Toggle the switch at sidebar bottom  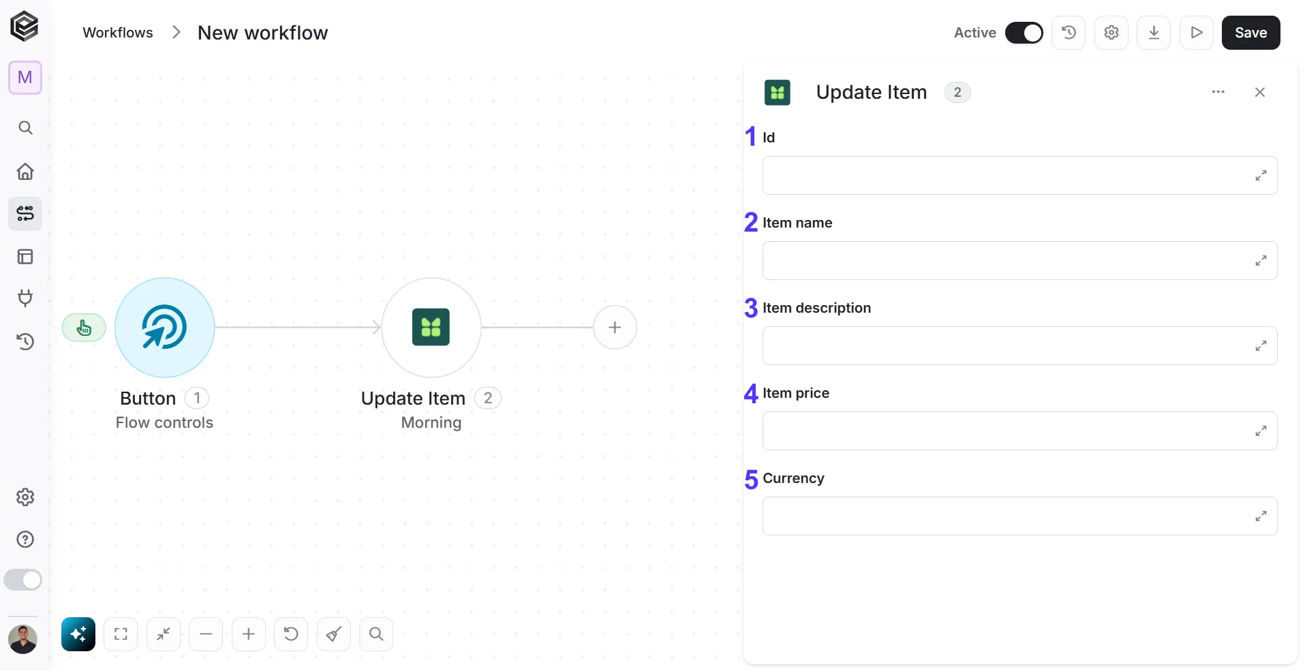(23, 580)
